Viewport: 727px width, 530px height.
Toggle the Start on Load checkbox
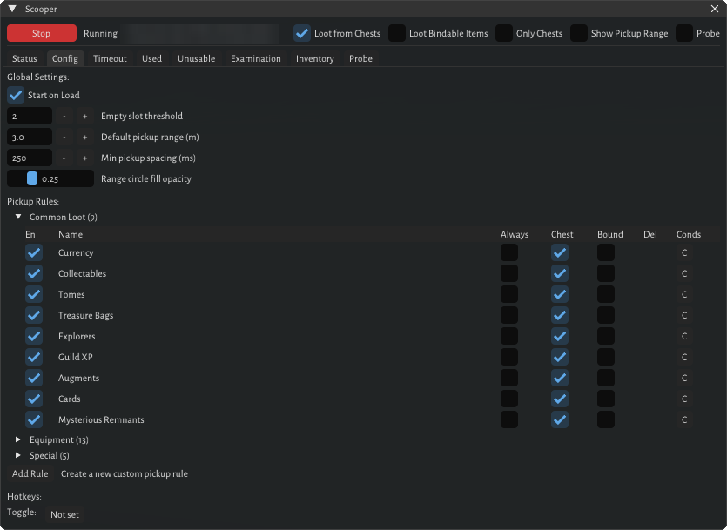[16, 95]
